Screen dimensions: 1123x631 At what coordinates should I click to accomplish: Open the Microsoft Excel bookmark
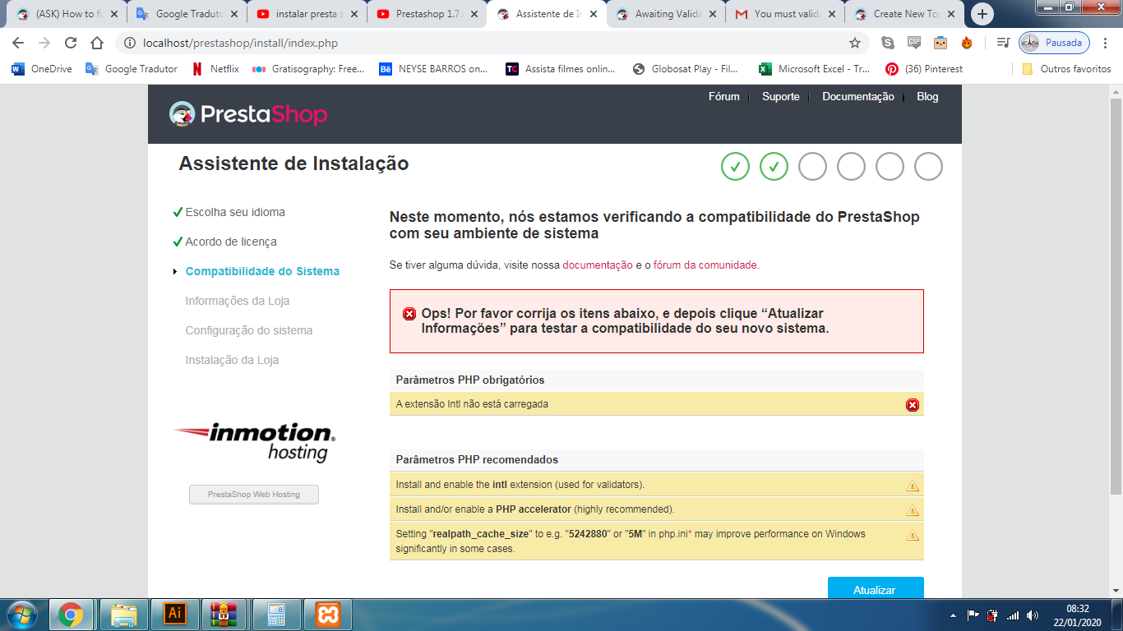(x=814, y=69)
